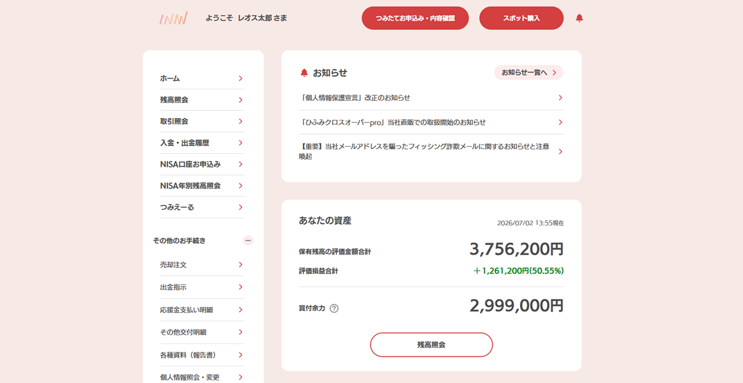
Task: Collapse the その他のお手続き section with minus icon
Action: (x=248, y=241)
